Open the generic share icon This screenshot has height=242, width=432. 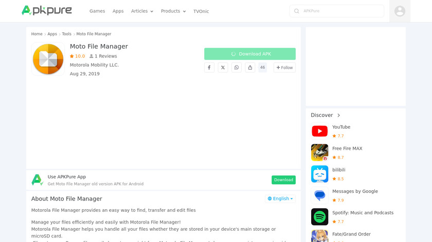click(250, 68)
